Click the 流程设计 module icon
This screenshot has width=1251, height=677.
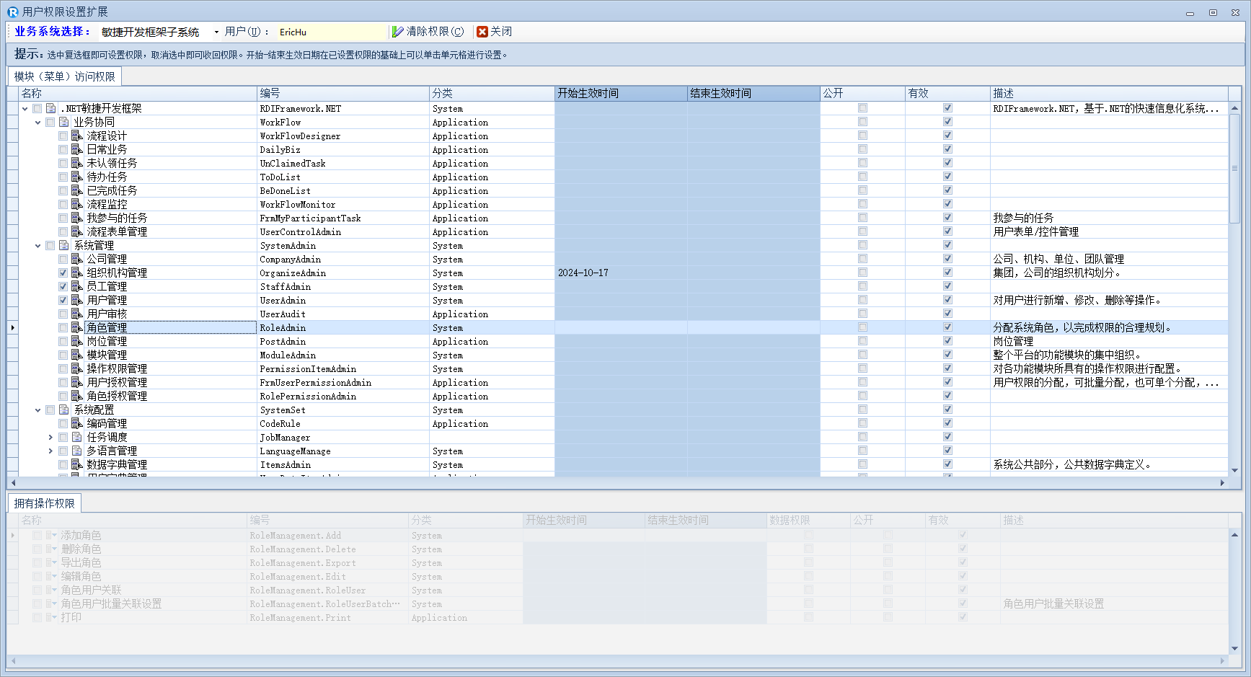click(x=76, y=136)
